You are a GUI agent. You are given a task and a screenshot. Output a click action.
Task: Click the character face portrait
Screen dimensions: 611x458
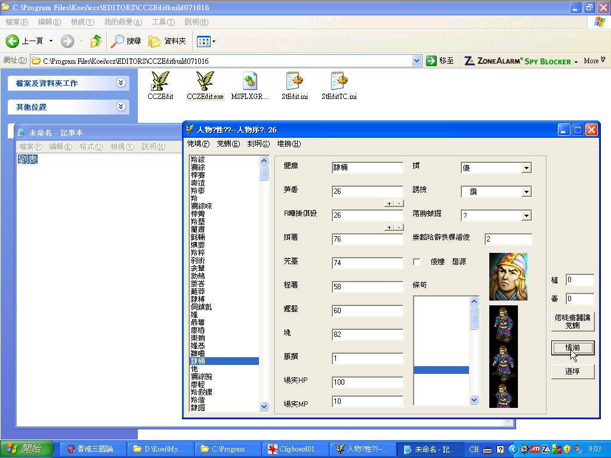(x=508, y=277)
